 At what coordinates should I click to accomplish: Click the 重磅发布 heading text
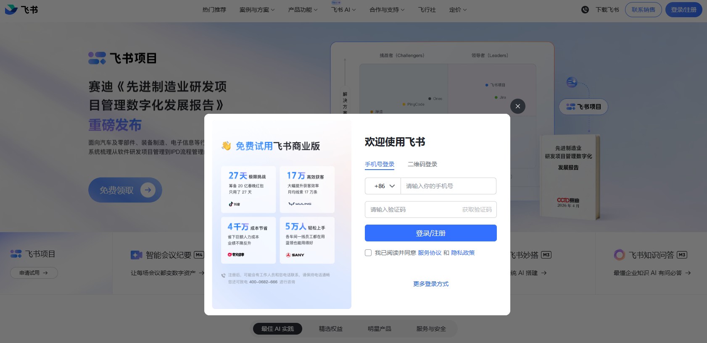pos(115,125)
